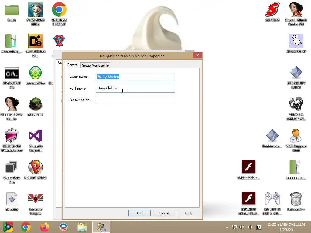
Task: Open the taskbar clock showing 11:22 BING CHILLIN
Action: [286, 227]
